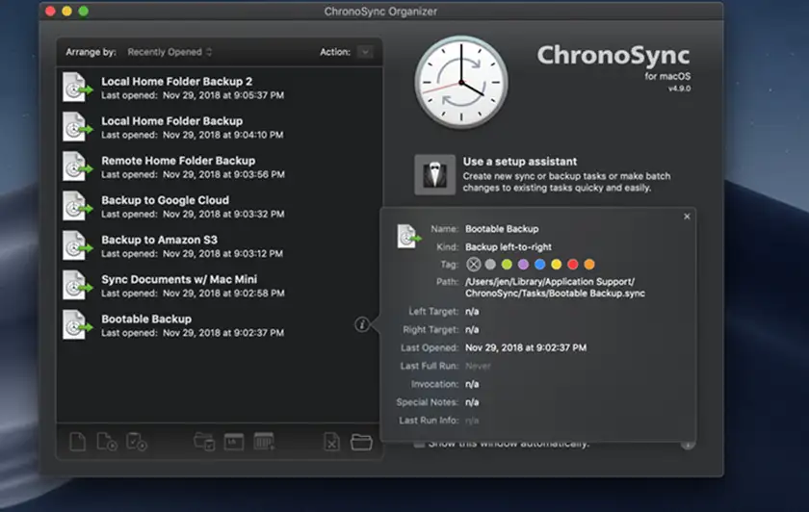Select the Sync Documents w/ Mac Mini task
Viewport: 809px width, 512px height.
click(x=220, y=285)
